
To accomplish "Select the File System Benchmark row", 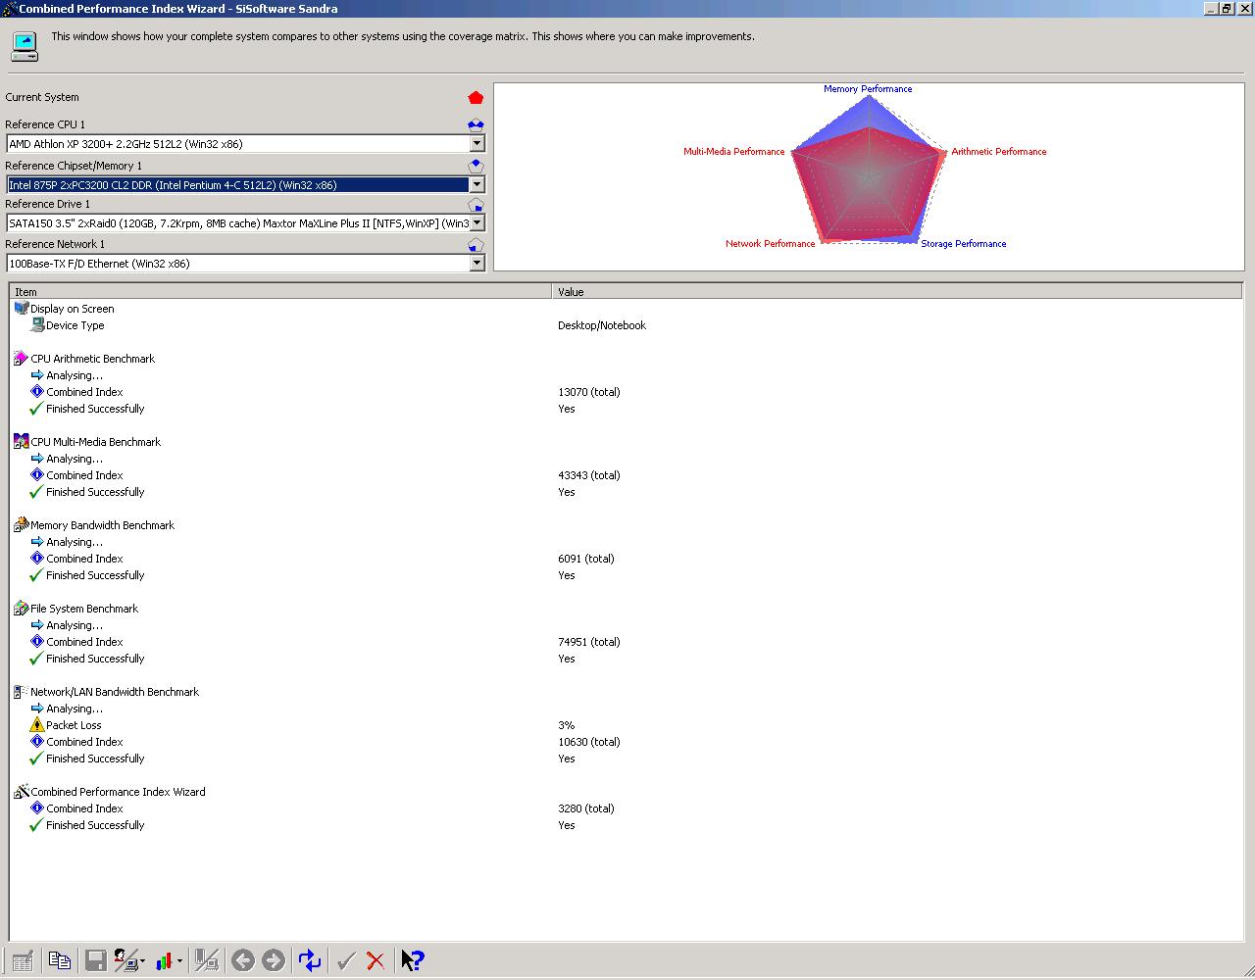I will pyautogui.click(x=627, y=609).
